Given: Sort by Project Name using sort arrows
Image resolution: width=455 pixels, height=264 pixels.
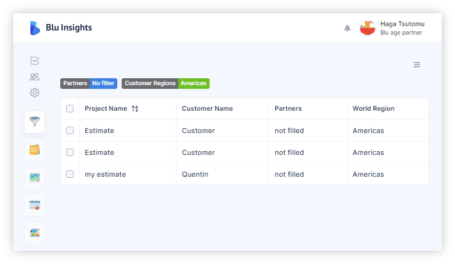Looking at the screenshot, I should pyautogui.click(x=135, y=109).
